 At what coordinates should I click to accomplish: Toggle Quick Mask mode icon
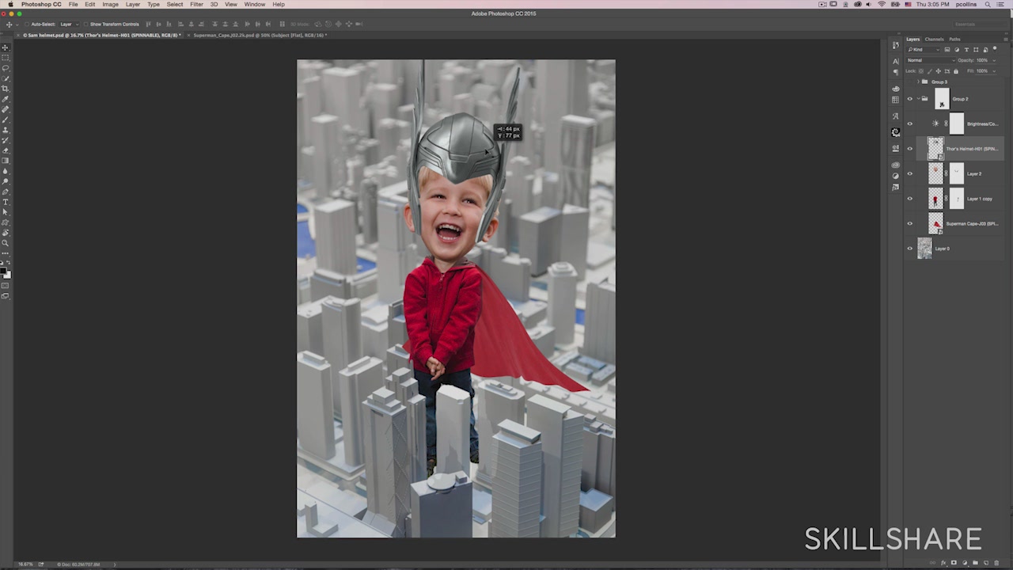point(6,286)
